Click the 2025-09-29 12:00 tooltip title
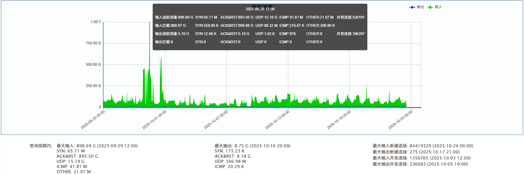This screenshot has height=175, width=524. (260, 9)
